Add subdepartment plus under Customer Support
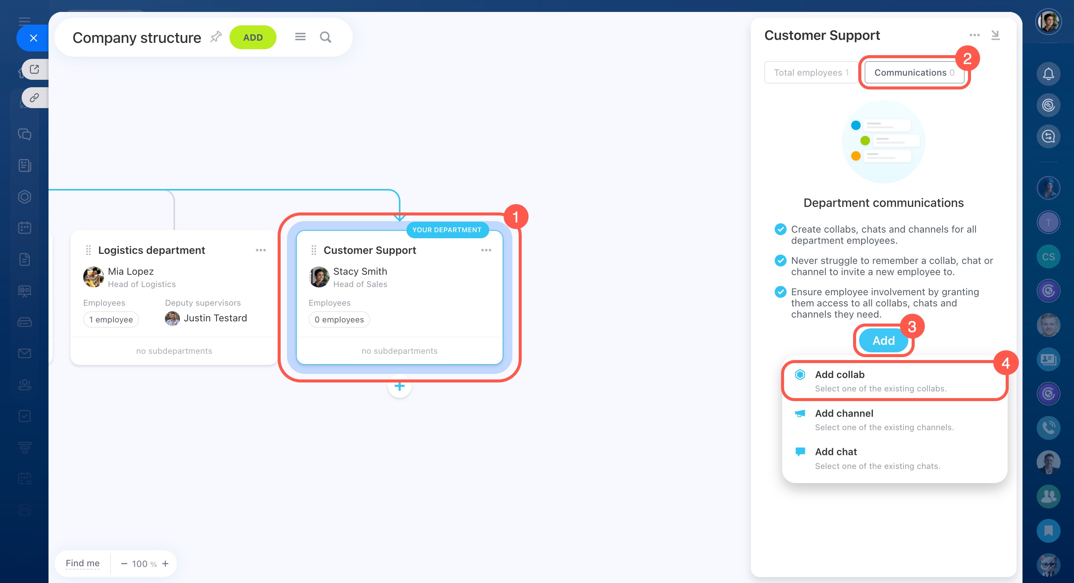Image resolution: width=1074 pixels, height=583 pixels. (x=399, y=387)
